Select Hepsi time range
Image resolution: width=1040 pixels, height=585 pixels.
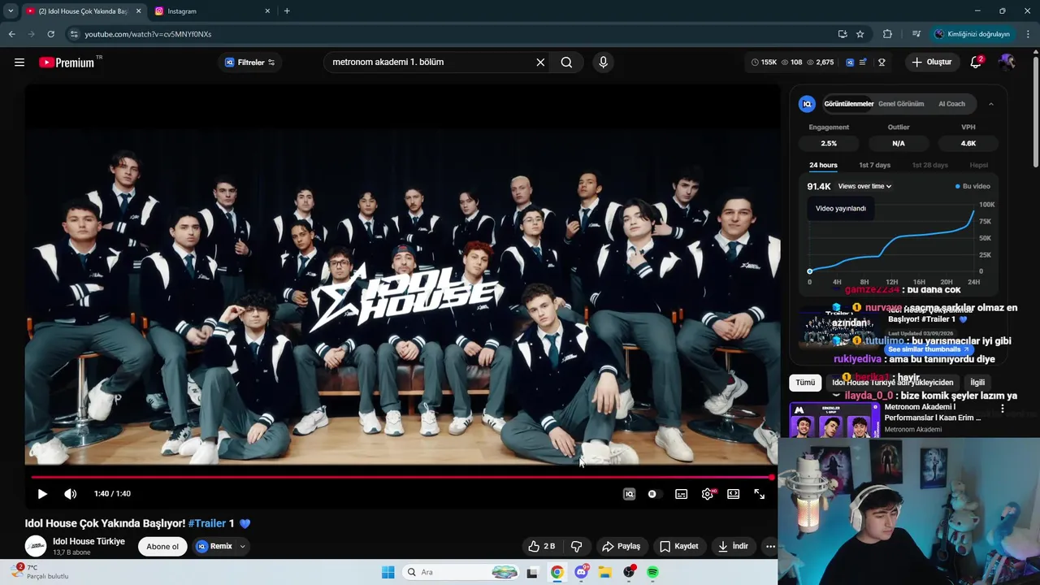[x=979, y=165]
